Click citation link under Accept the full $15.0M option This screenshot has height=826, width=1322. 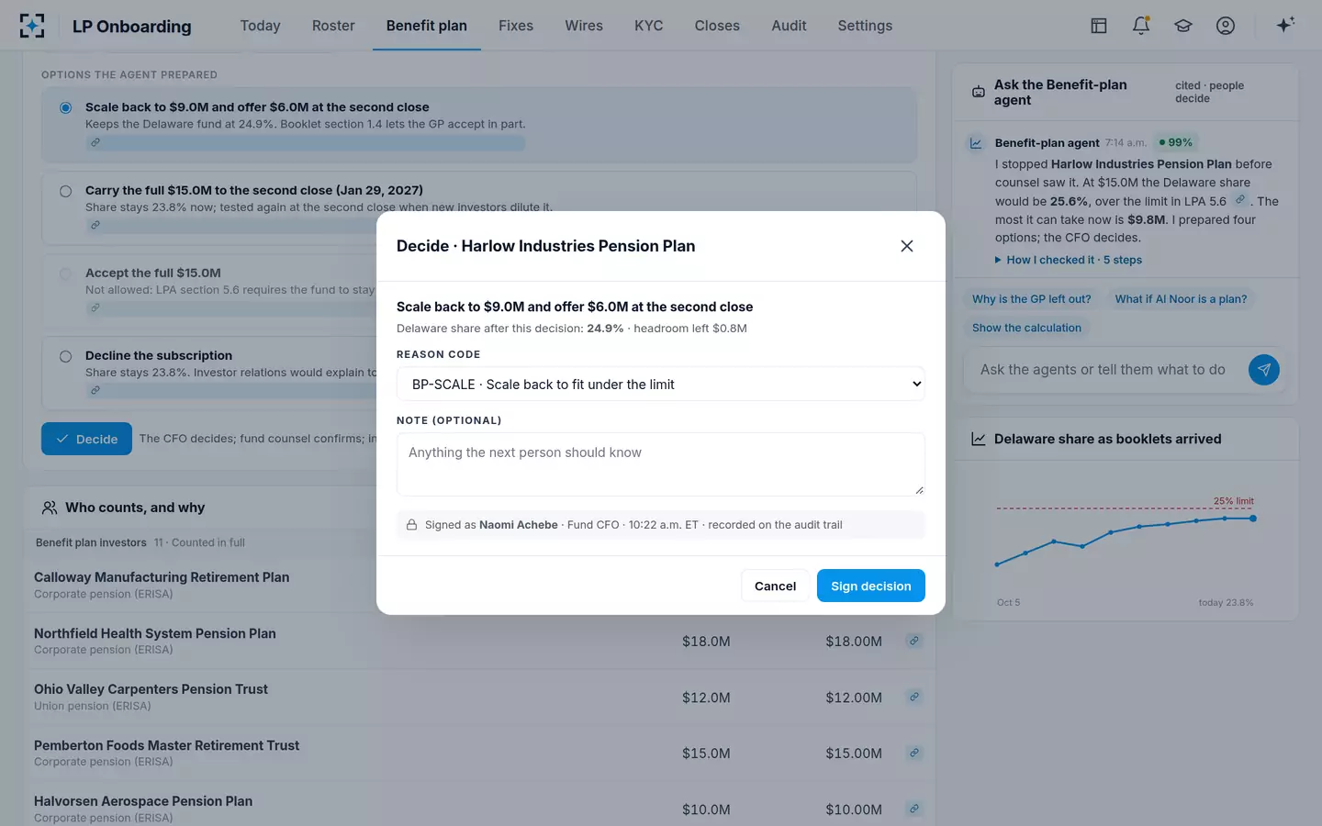coord(95,307)
